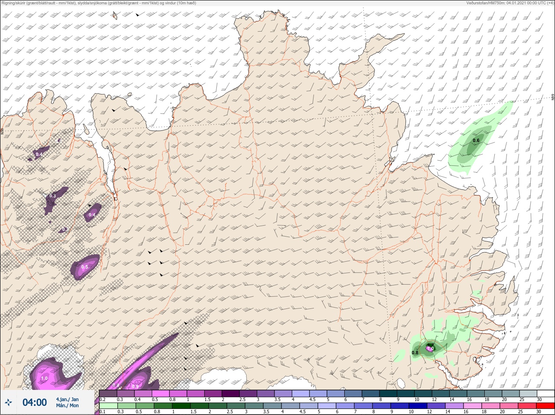The image size is (555, 415).
Task: Click the snow legend label 3.5
Action: click(x=277, y=399)
